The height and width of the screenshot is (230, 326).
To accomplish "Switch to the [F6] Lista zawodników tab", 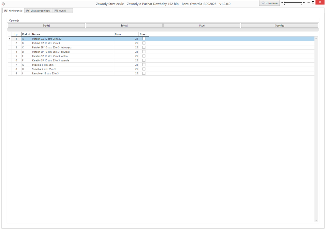I will (x=38, y=11).
